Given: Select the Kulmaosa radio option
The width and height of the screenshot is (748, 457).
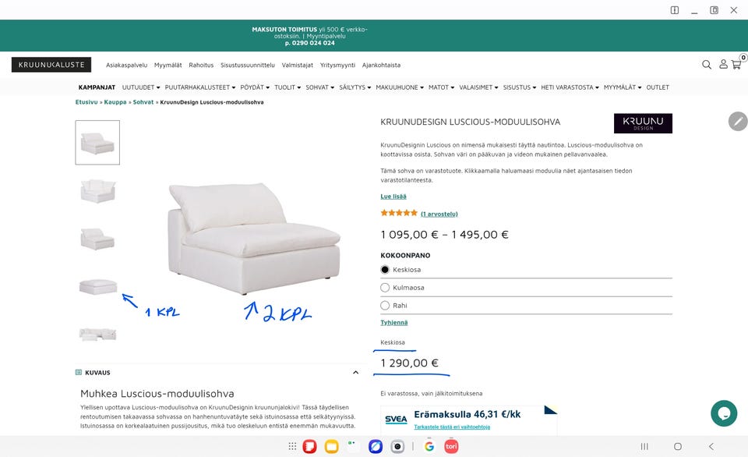Looking at the screenshot, I should tap(385, 288).
